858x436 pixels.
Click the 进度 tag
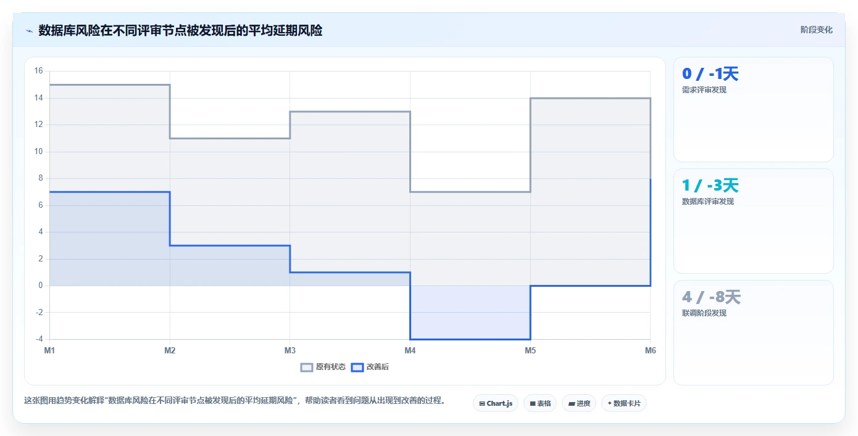pos(579,403)
